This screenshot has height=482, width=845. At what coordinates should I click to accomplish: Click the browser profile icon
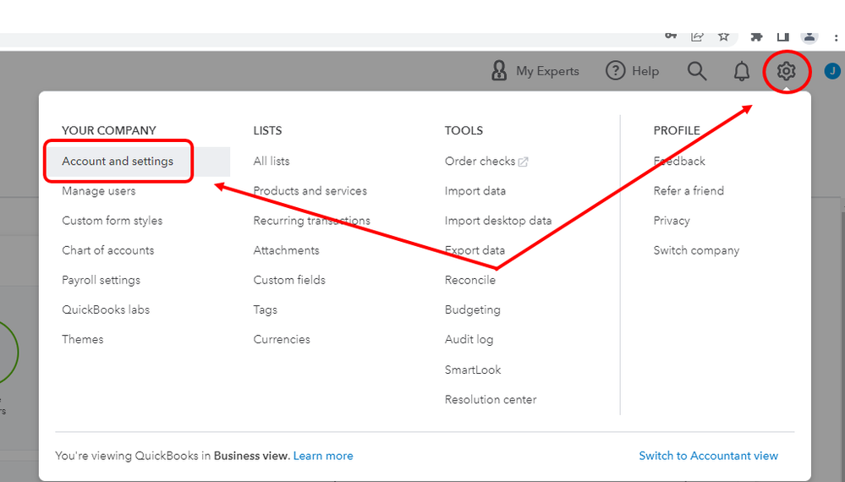pos(809,36)
